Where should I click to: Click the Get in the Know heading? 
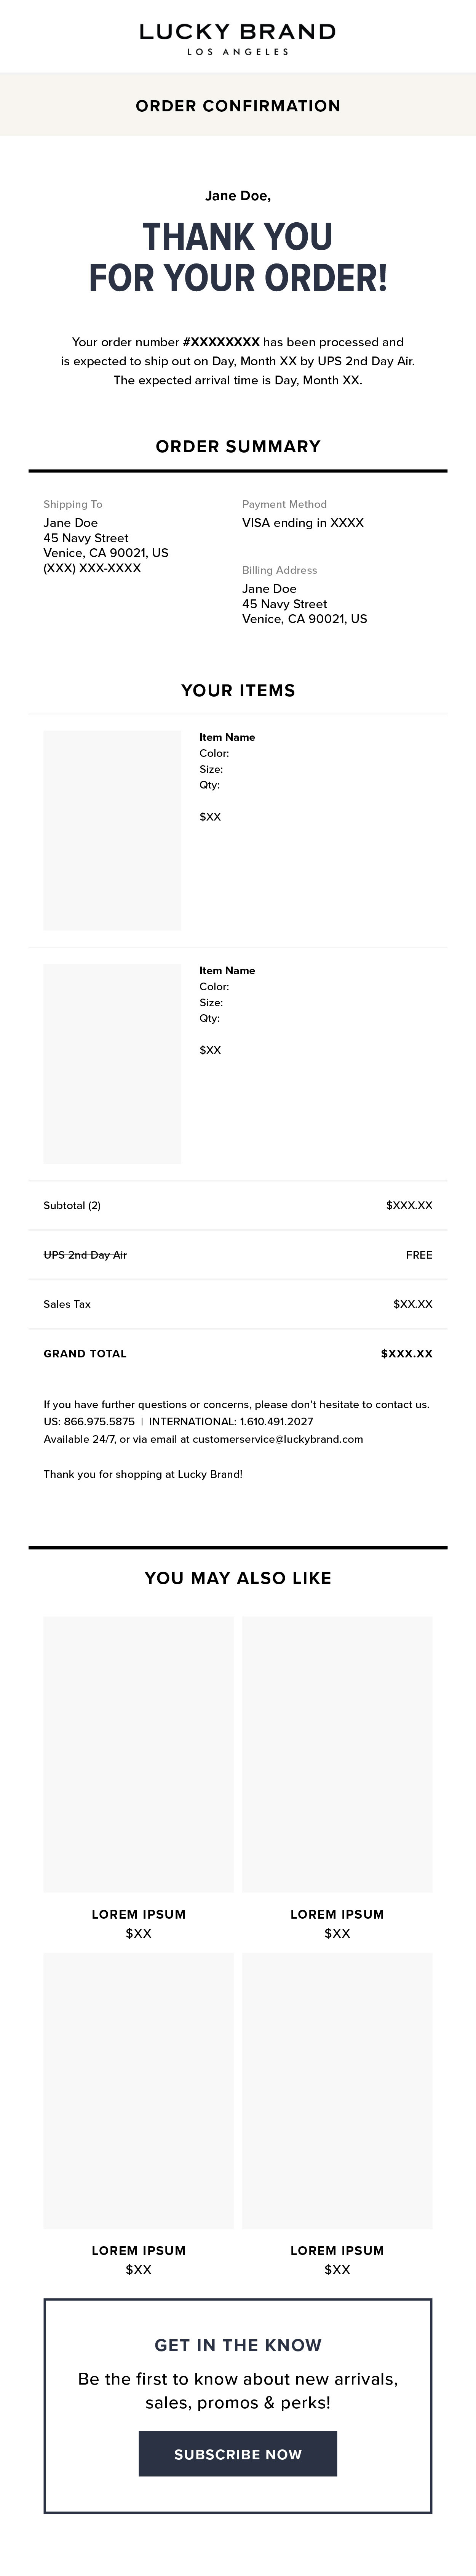(x=238, y=2345)
